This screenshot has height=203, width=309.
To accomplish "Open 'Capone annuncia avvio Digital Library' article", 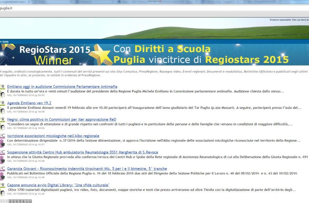I will tap(58, 185).
